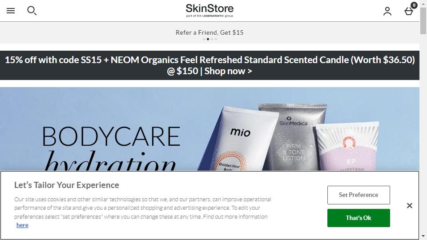Open the shopping basket icon
427x240 pixels.
pos(409,10)
